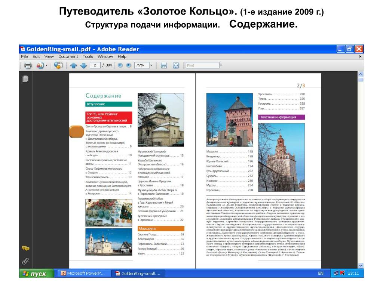Image resolution: width=383 pixels, height=287 pixels.
Task: Click the scrollbar up arrow
Action: pos(361,74)
